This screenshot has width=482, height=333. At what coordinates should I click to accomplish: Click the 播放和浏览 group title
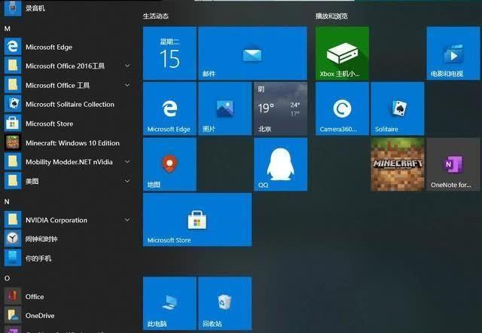point(331,16)
